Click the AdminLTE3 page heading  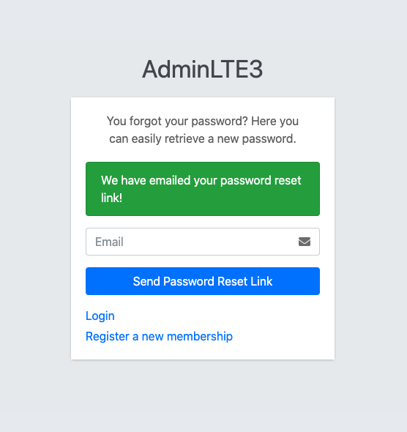click(203, 69)
